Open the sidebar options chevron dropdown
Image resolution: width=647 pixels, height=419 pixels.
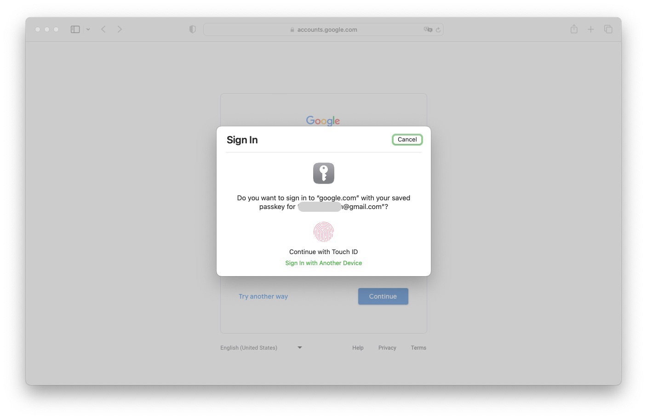point(88,29)
